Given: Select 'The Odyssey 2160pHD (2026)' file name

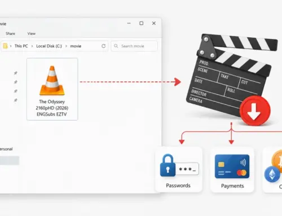Looking at the screenshot, I should click(x=52, y=105).
